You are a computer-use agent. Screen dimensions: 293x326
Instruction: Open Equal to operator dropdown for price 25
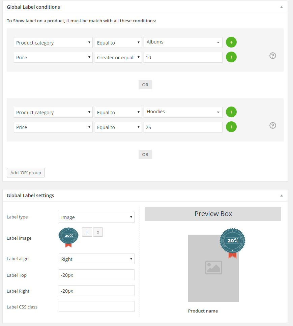coord(118,127)
